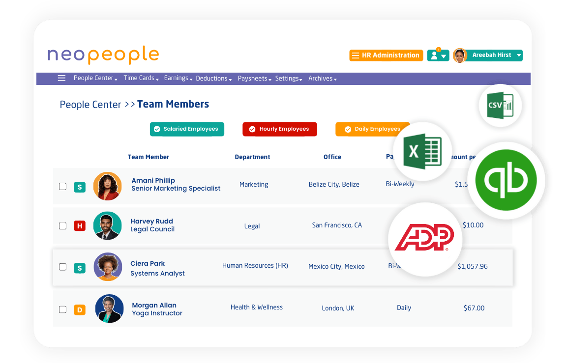Click the CSV export icon

[x=500, y=105]
